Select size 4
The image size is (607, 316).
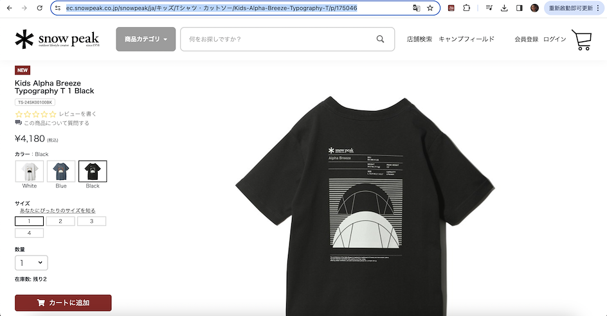point(29,233)
